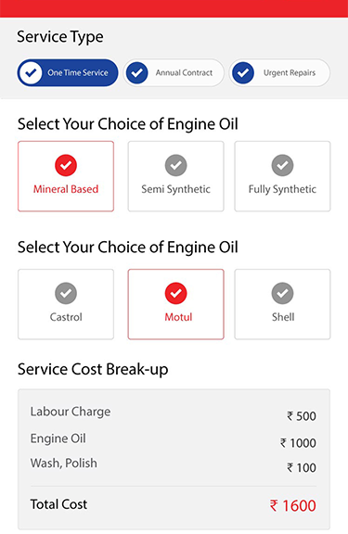Click the One Time Service checkmark icon

click(31, 73)
